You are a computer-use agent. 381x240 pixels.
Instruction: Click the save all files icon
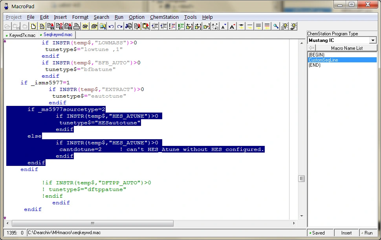tap(68, 26)
